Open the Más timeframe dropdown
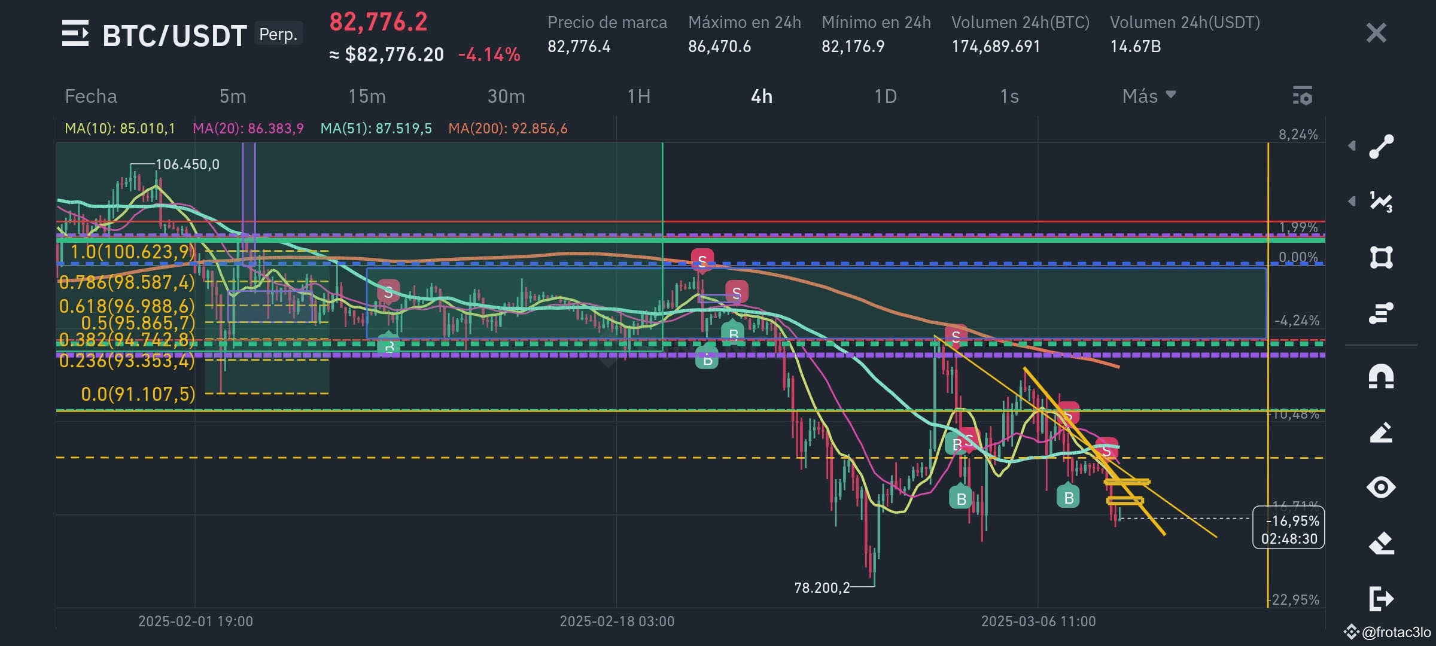Image resolution: width=1436 pixels, height=646 pixels. (1149, 96)
